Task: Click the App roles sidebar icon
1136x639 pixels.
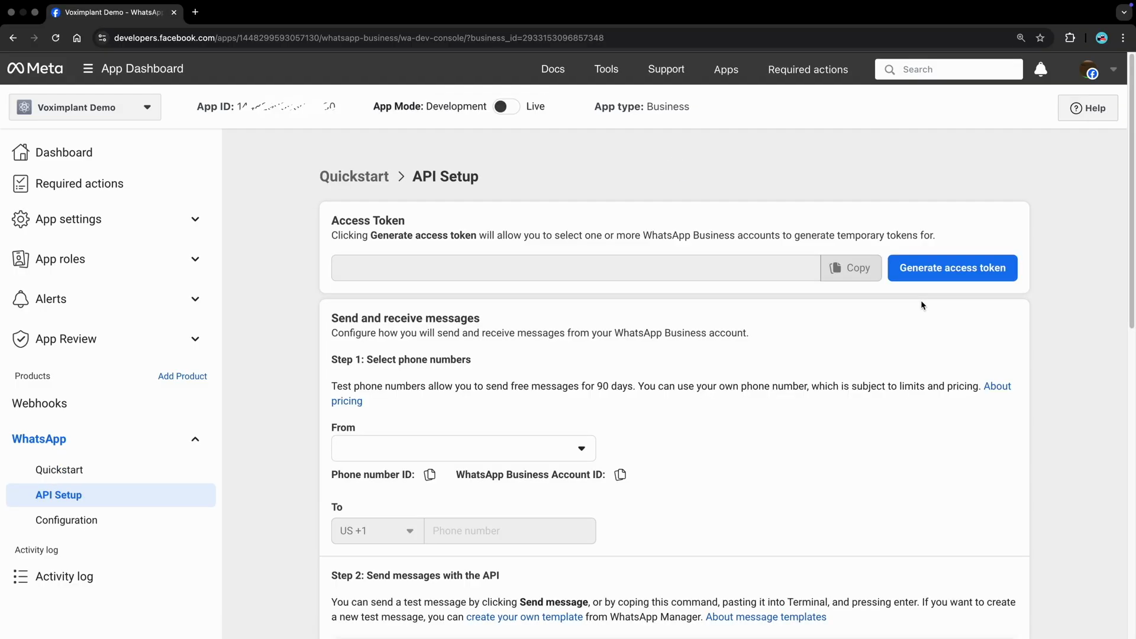Action: (21, 259)
